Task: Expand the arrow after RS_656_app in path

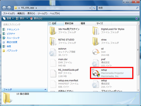Action: click(36, 8)
